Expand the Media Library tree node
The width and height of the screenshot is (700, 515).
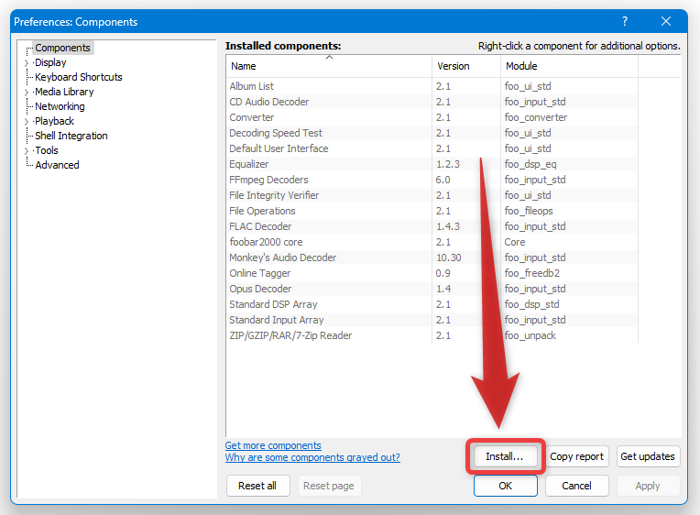pos(27,92)
